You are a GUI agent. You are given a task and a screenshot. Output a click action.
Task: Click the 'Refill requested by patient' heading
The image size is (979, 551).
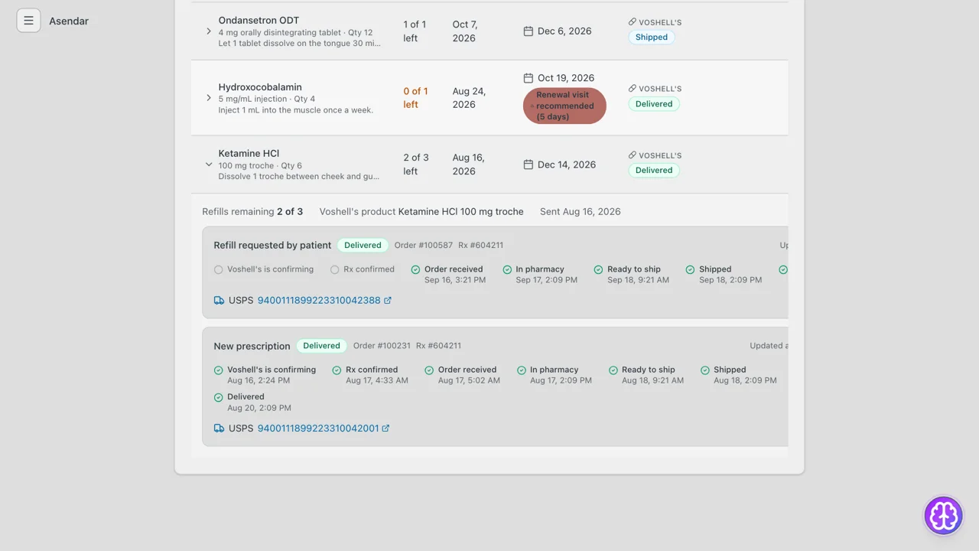tap(272, 246)
